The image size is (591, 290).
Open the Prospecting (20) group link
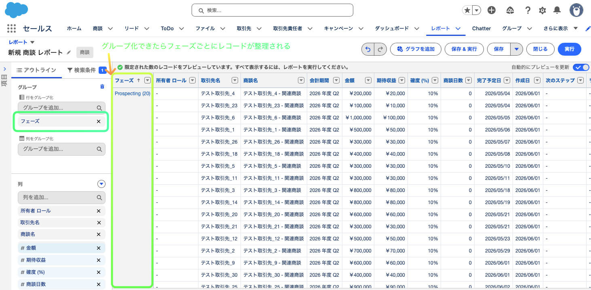(133, 94)
